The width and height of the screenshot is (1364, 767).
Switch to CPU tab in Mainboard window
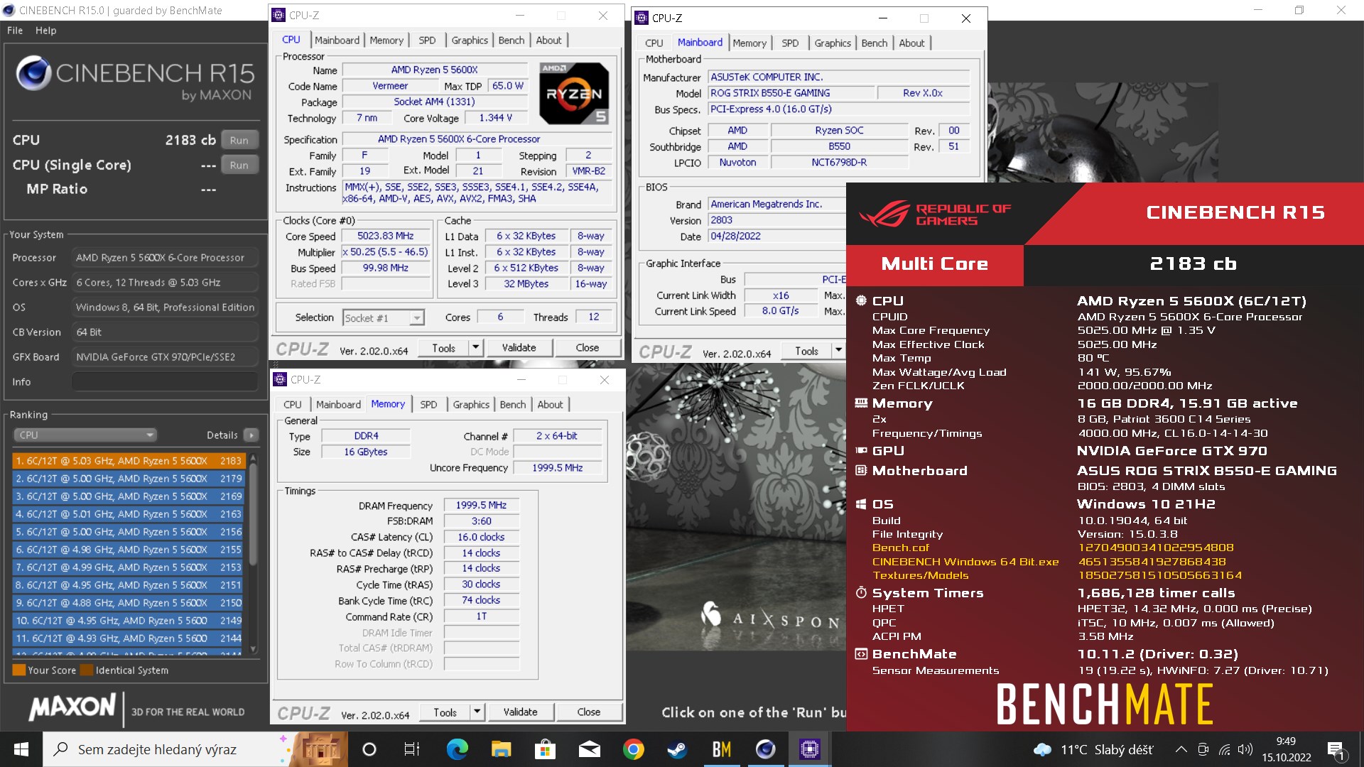(x=654, y=43)
